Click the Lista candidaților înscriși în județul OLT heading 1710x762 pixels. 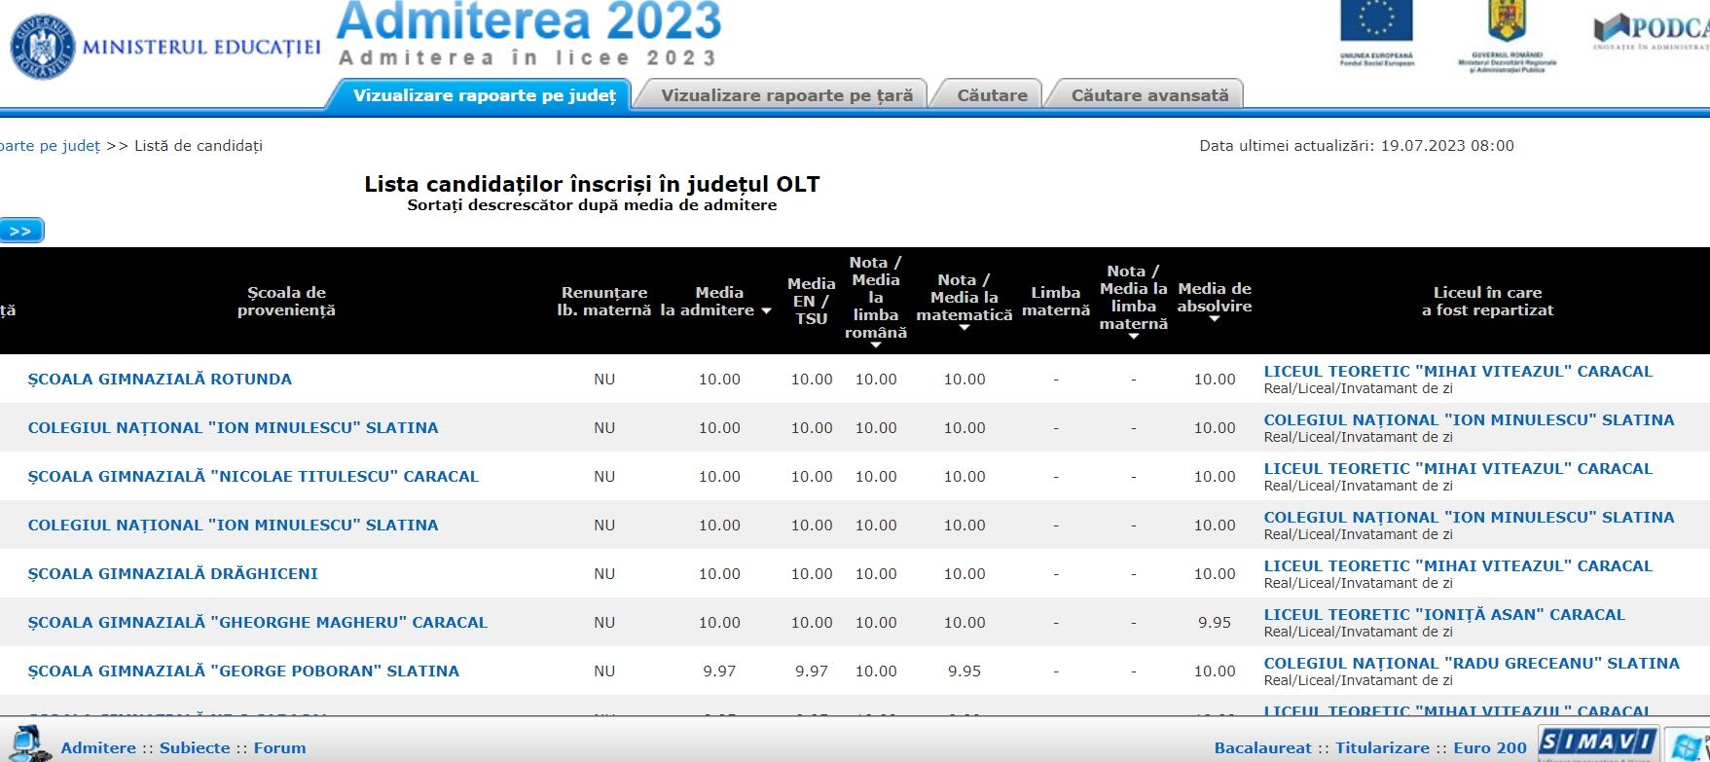592,184
